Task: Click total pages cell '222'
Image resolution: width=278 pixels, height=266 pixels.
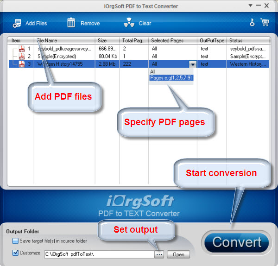Action: click(x=127, y=64)
